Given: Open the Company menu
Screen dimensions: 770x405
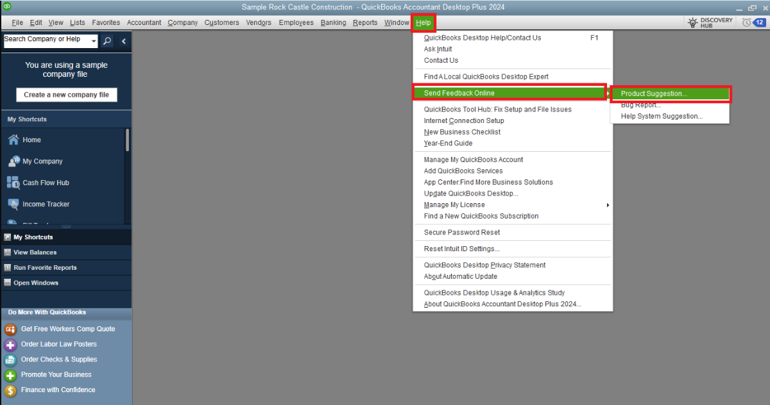Looking at the screenshot, I should 183,22.
